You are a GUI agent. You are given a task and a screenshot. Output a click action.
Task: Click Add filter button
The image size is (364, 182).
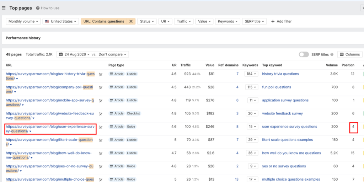(282, 21)
